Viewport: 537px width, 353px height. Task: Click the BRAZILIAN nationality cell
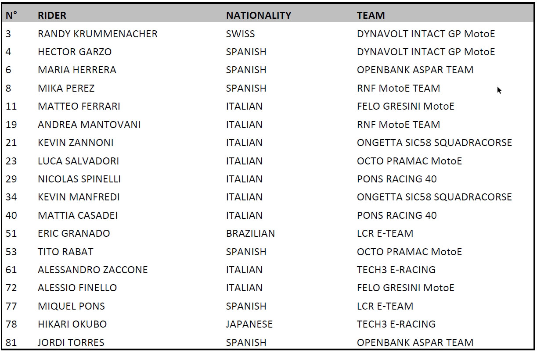click(x=250, y=233)
